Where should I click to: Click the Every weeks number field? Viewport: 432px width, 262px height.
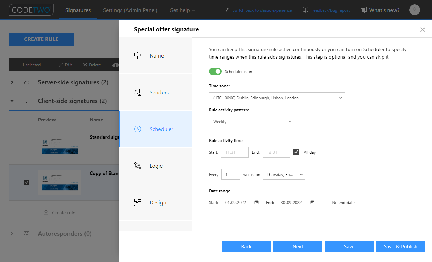(x=231, y=174)
